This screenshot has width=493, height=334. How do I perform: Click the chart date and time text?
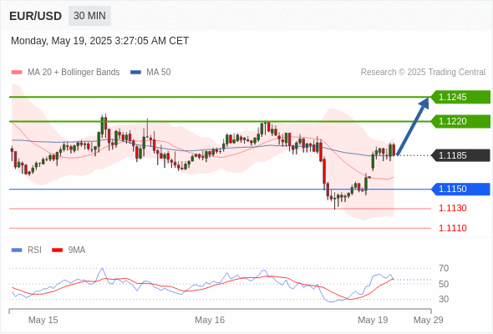tap(100, 41)
